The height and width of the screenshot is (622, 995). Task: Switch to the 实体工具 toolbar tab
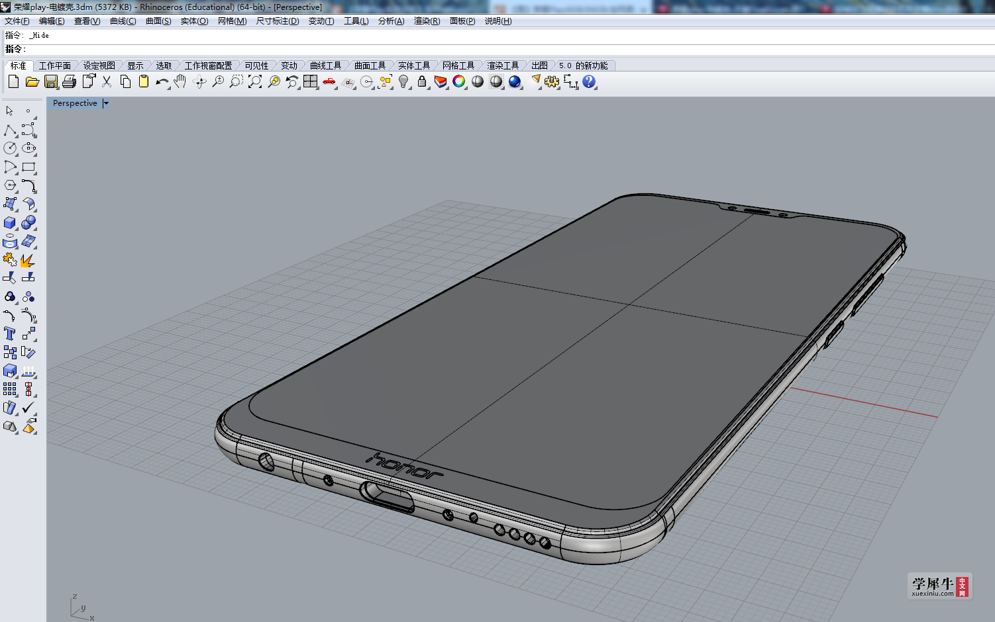[x=415, y=66]
